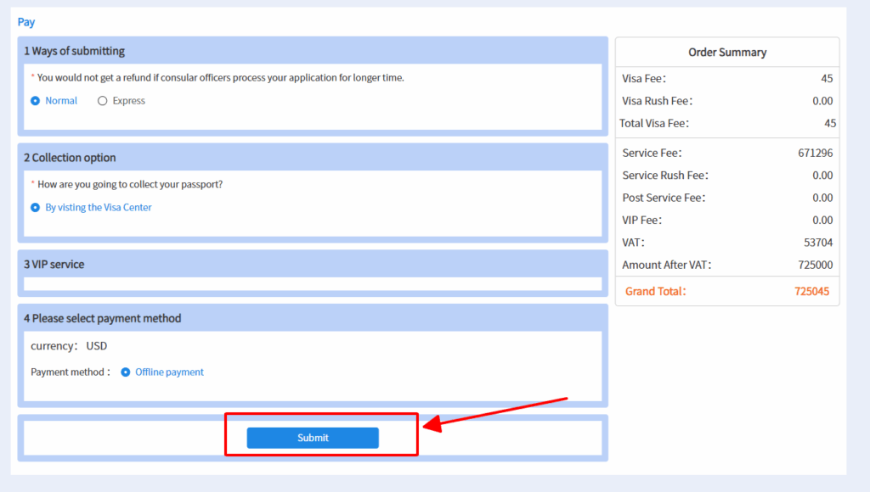
Task: Click the Grand Total amount 725045
Action: click(811, 291)
